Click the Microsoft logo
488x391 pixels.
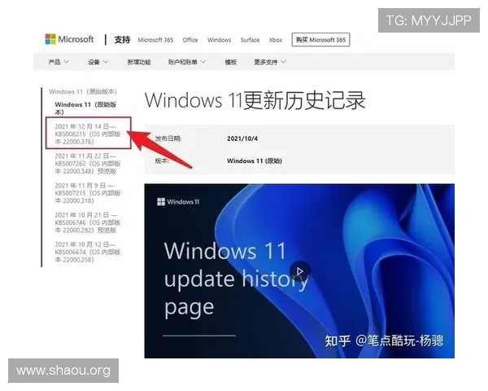(x=69, y=39)
